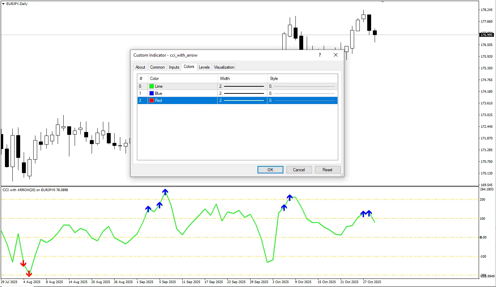496x287 pixels.
Task: Click the triangle beside EURJPY,Daily title
Action: point(4,4)
